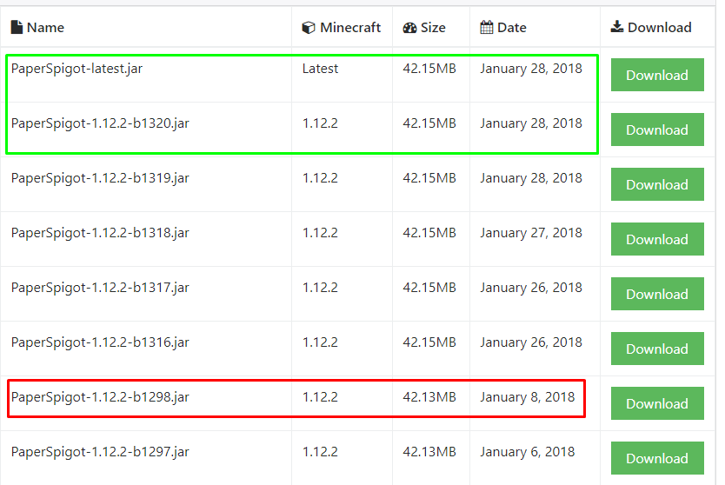Viewport: 725px width, 485px height.
Task: Click the cube icon beside Minecraft header
Action: pos(309,28)
